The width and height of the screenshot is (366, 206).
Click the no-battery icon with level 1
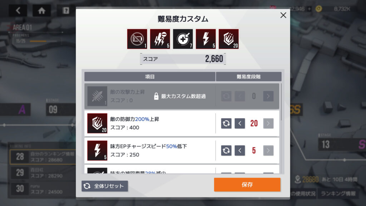click(x=137, y=39)
